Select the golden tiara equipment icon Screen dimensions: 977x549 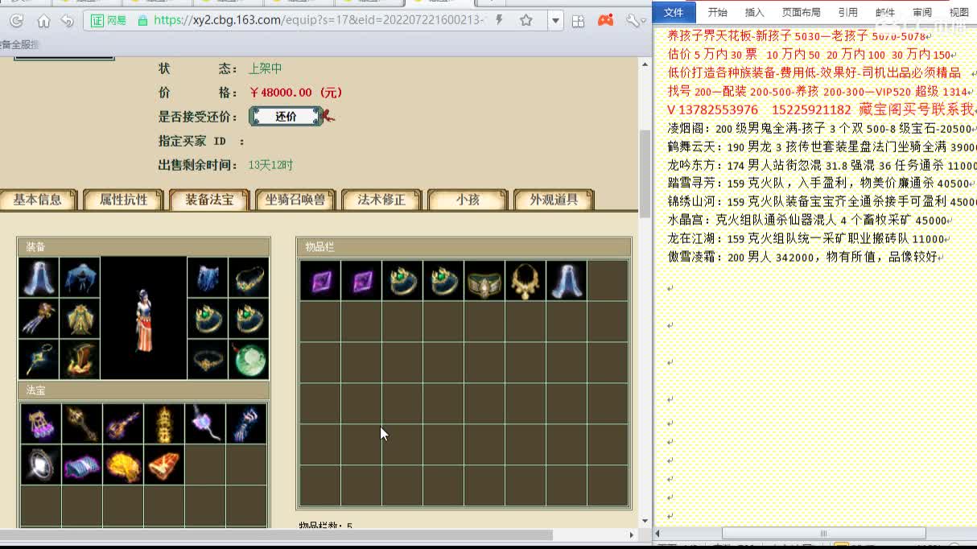pyautogui.click(x=249, y=278)
